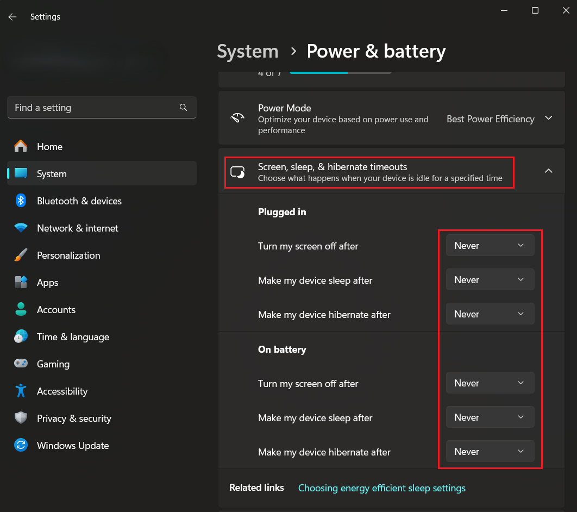Collapse Screen, sleep, & hibernate timeouts section
The height and width of the screenshot is (512, 577).
tap(548, 171)
